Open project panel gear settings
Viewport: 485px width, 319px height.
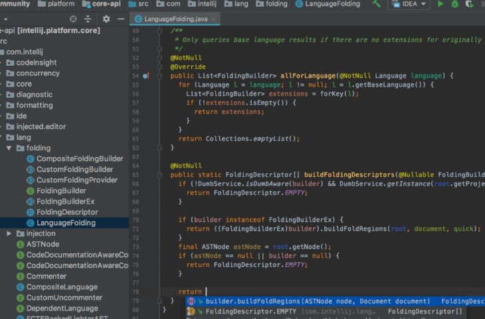(106, 19)
